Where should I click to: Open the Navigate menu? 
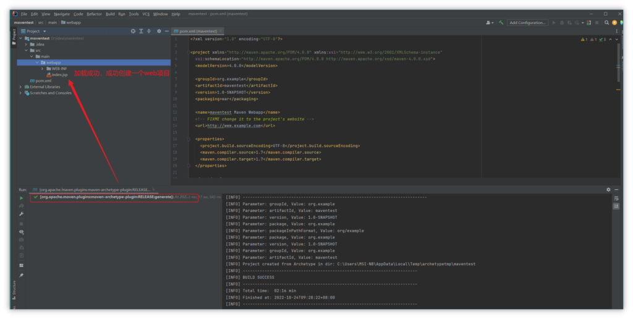(62, 14)
